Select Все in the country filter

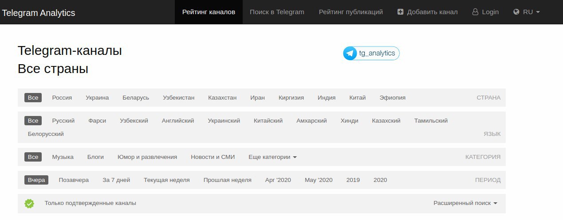pos(33,97)
